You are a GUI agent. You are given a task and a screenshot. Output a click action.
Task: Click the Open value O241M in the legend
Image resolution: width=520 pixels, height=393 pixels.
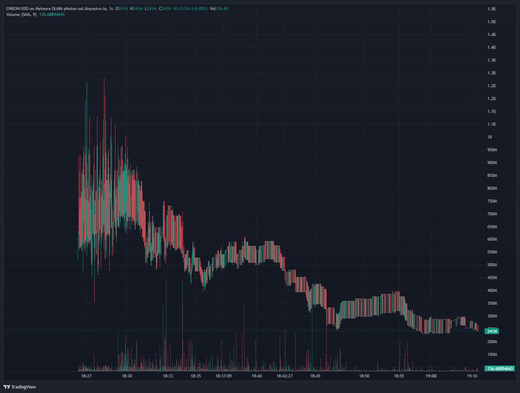click(x=121, y=9)
